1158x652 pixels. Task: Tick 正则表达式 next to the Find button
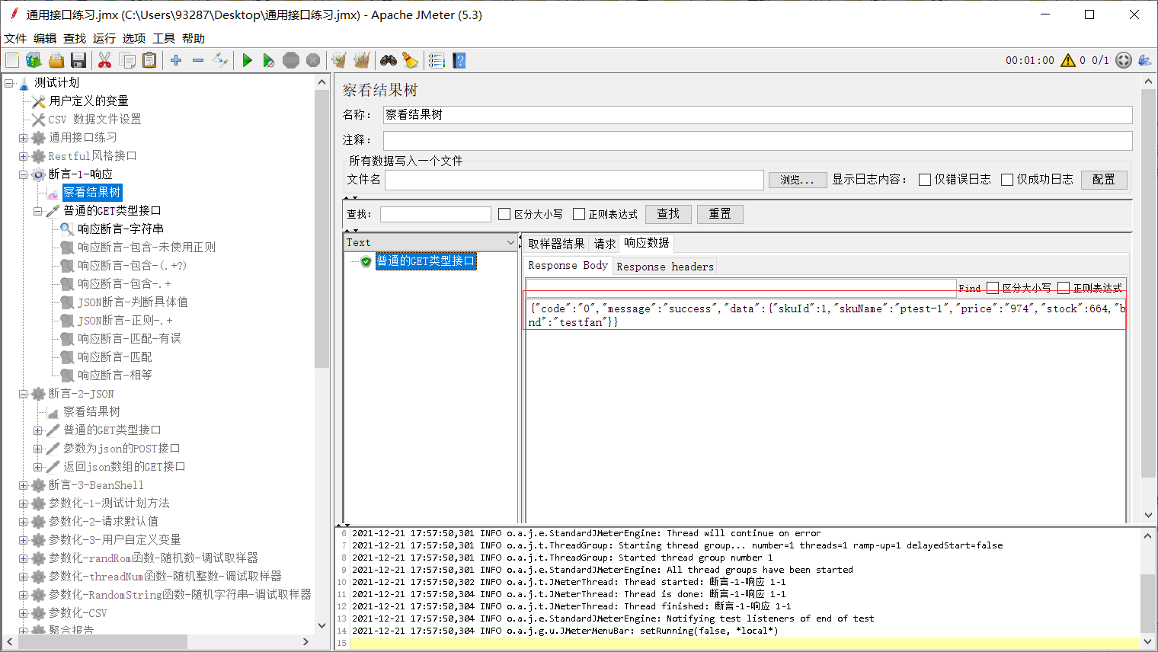[x=1064, y=288]
